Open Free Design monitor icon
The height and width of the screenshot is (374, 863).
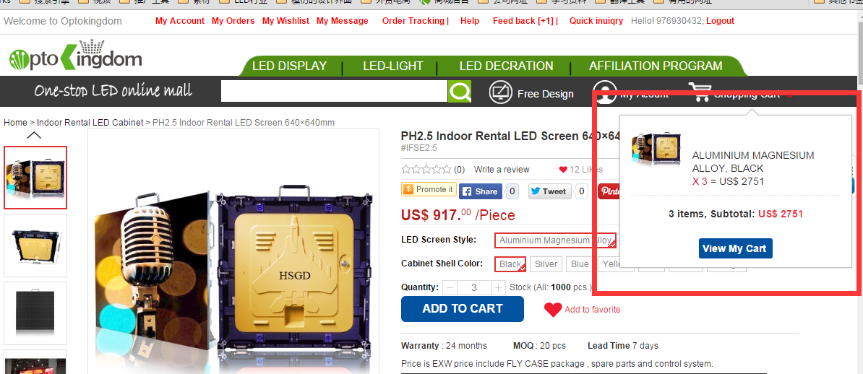click(x=501, y=92)
